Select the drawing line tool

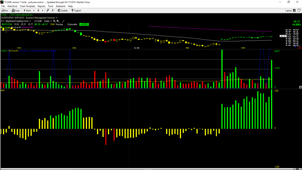coord(63,21)
